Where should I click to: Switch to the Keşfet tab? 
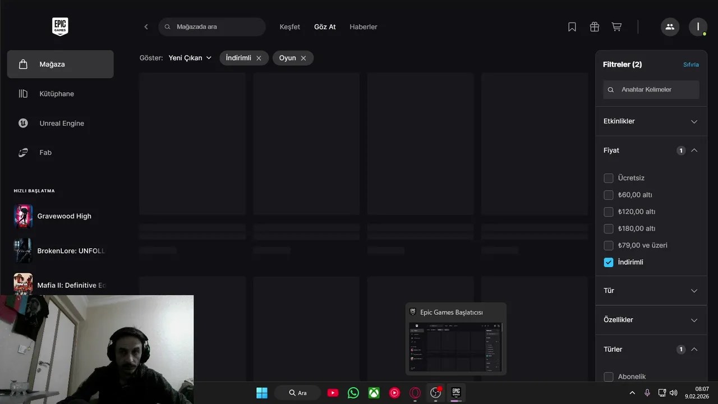(290, 27)
